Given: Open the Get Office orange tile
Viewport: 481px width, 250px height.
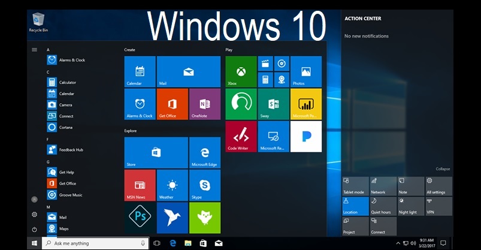Looking at the screenshot, I should 173,104.
